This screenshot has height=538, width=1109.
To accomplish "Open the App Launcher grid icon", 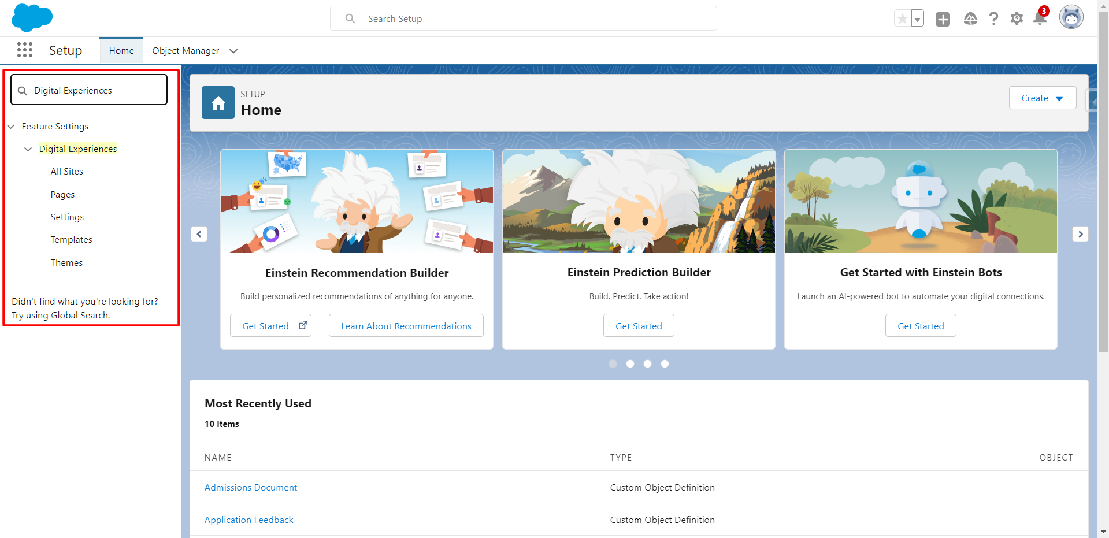I will tap(25, 50).
